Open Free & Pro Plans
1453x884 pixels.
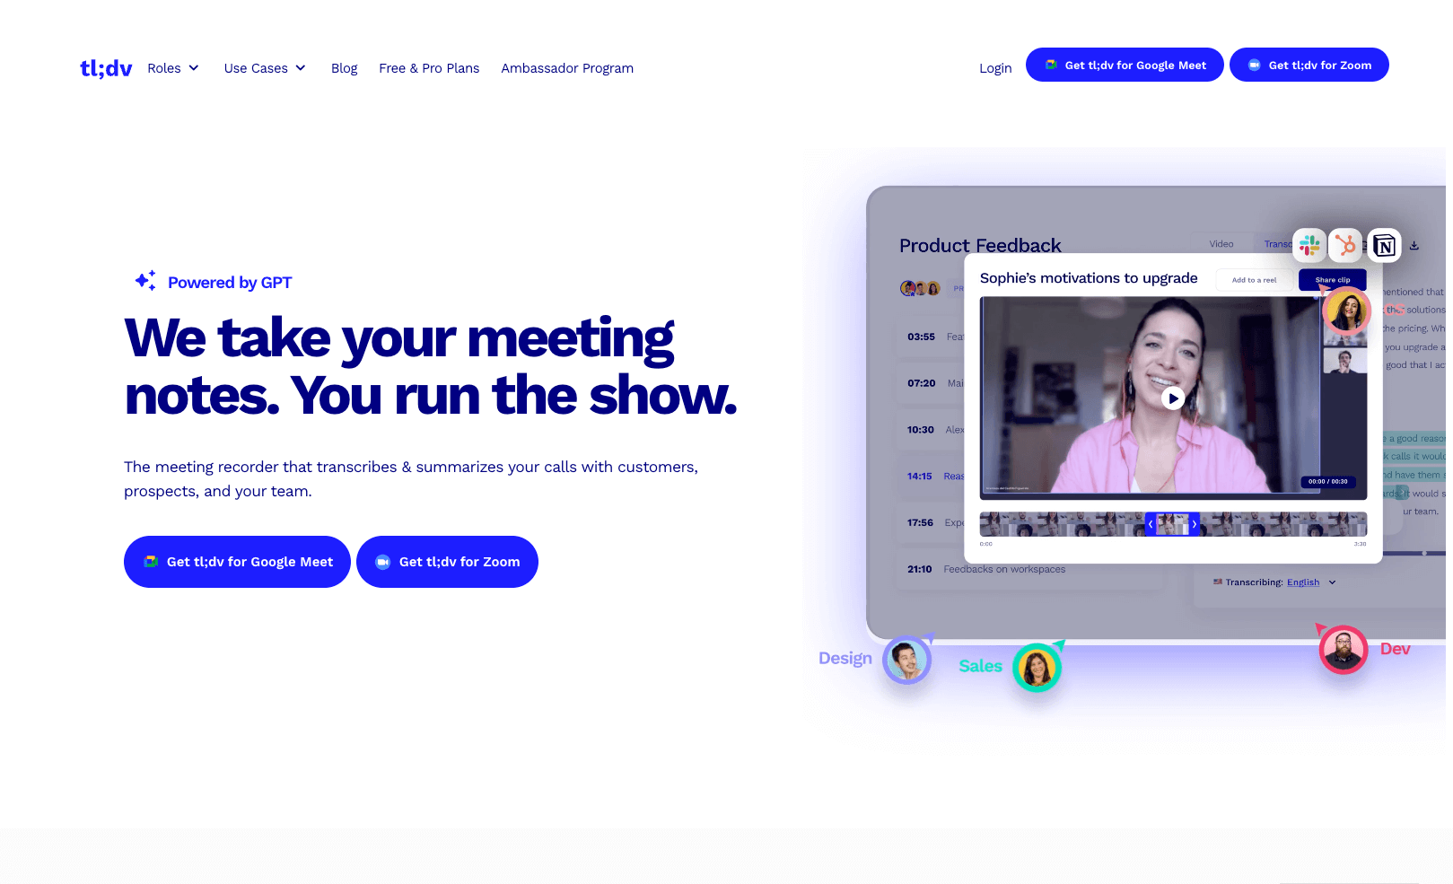(x=429, y=68)
